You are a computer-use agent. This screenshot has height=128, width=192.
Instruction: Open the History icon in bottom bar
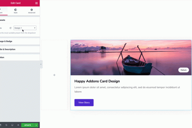coord(6,125)
